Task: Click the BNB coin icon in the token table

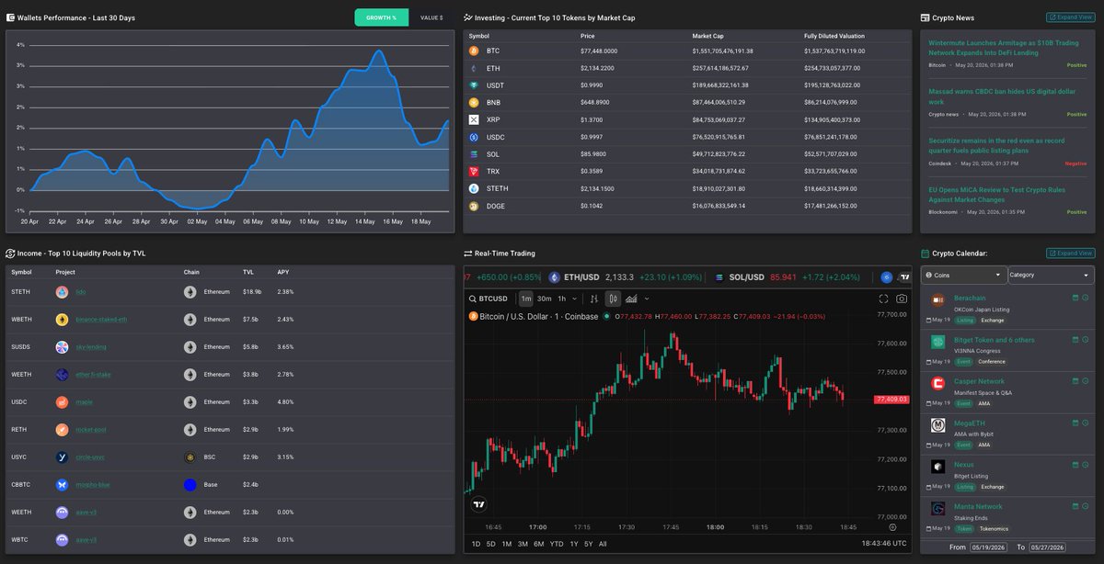Action: 475,103
